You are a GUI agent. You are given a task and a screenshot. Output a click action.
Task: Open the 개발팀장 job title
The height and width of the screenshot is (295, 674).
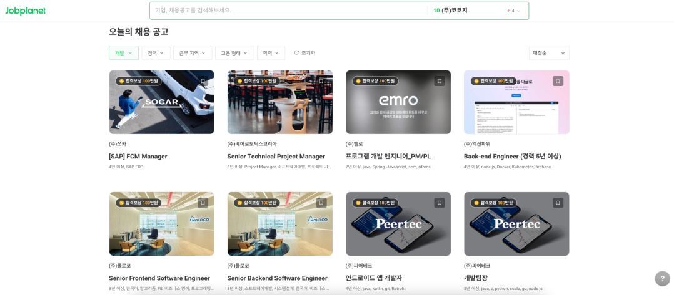(476, 278)
